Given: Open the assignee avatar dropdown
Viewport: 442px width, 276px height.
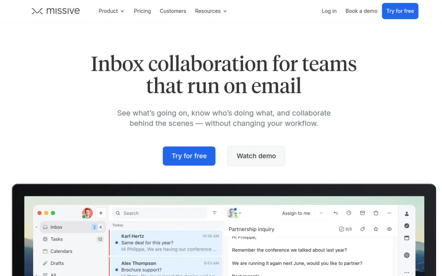Looking at the screenshot, I should pyautogui.click(x=234, y=213).
